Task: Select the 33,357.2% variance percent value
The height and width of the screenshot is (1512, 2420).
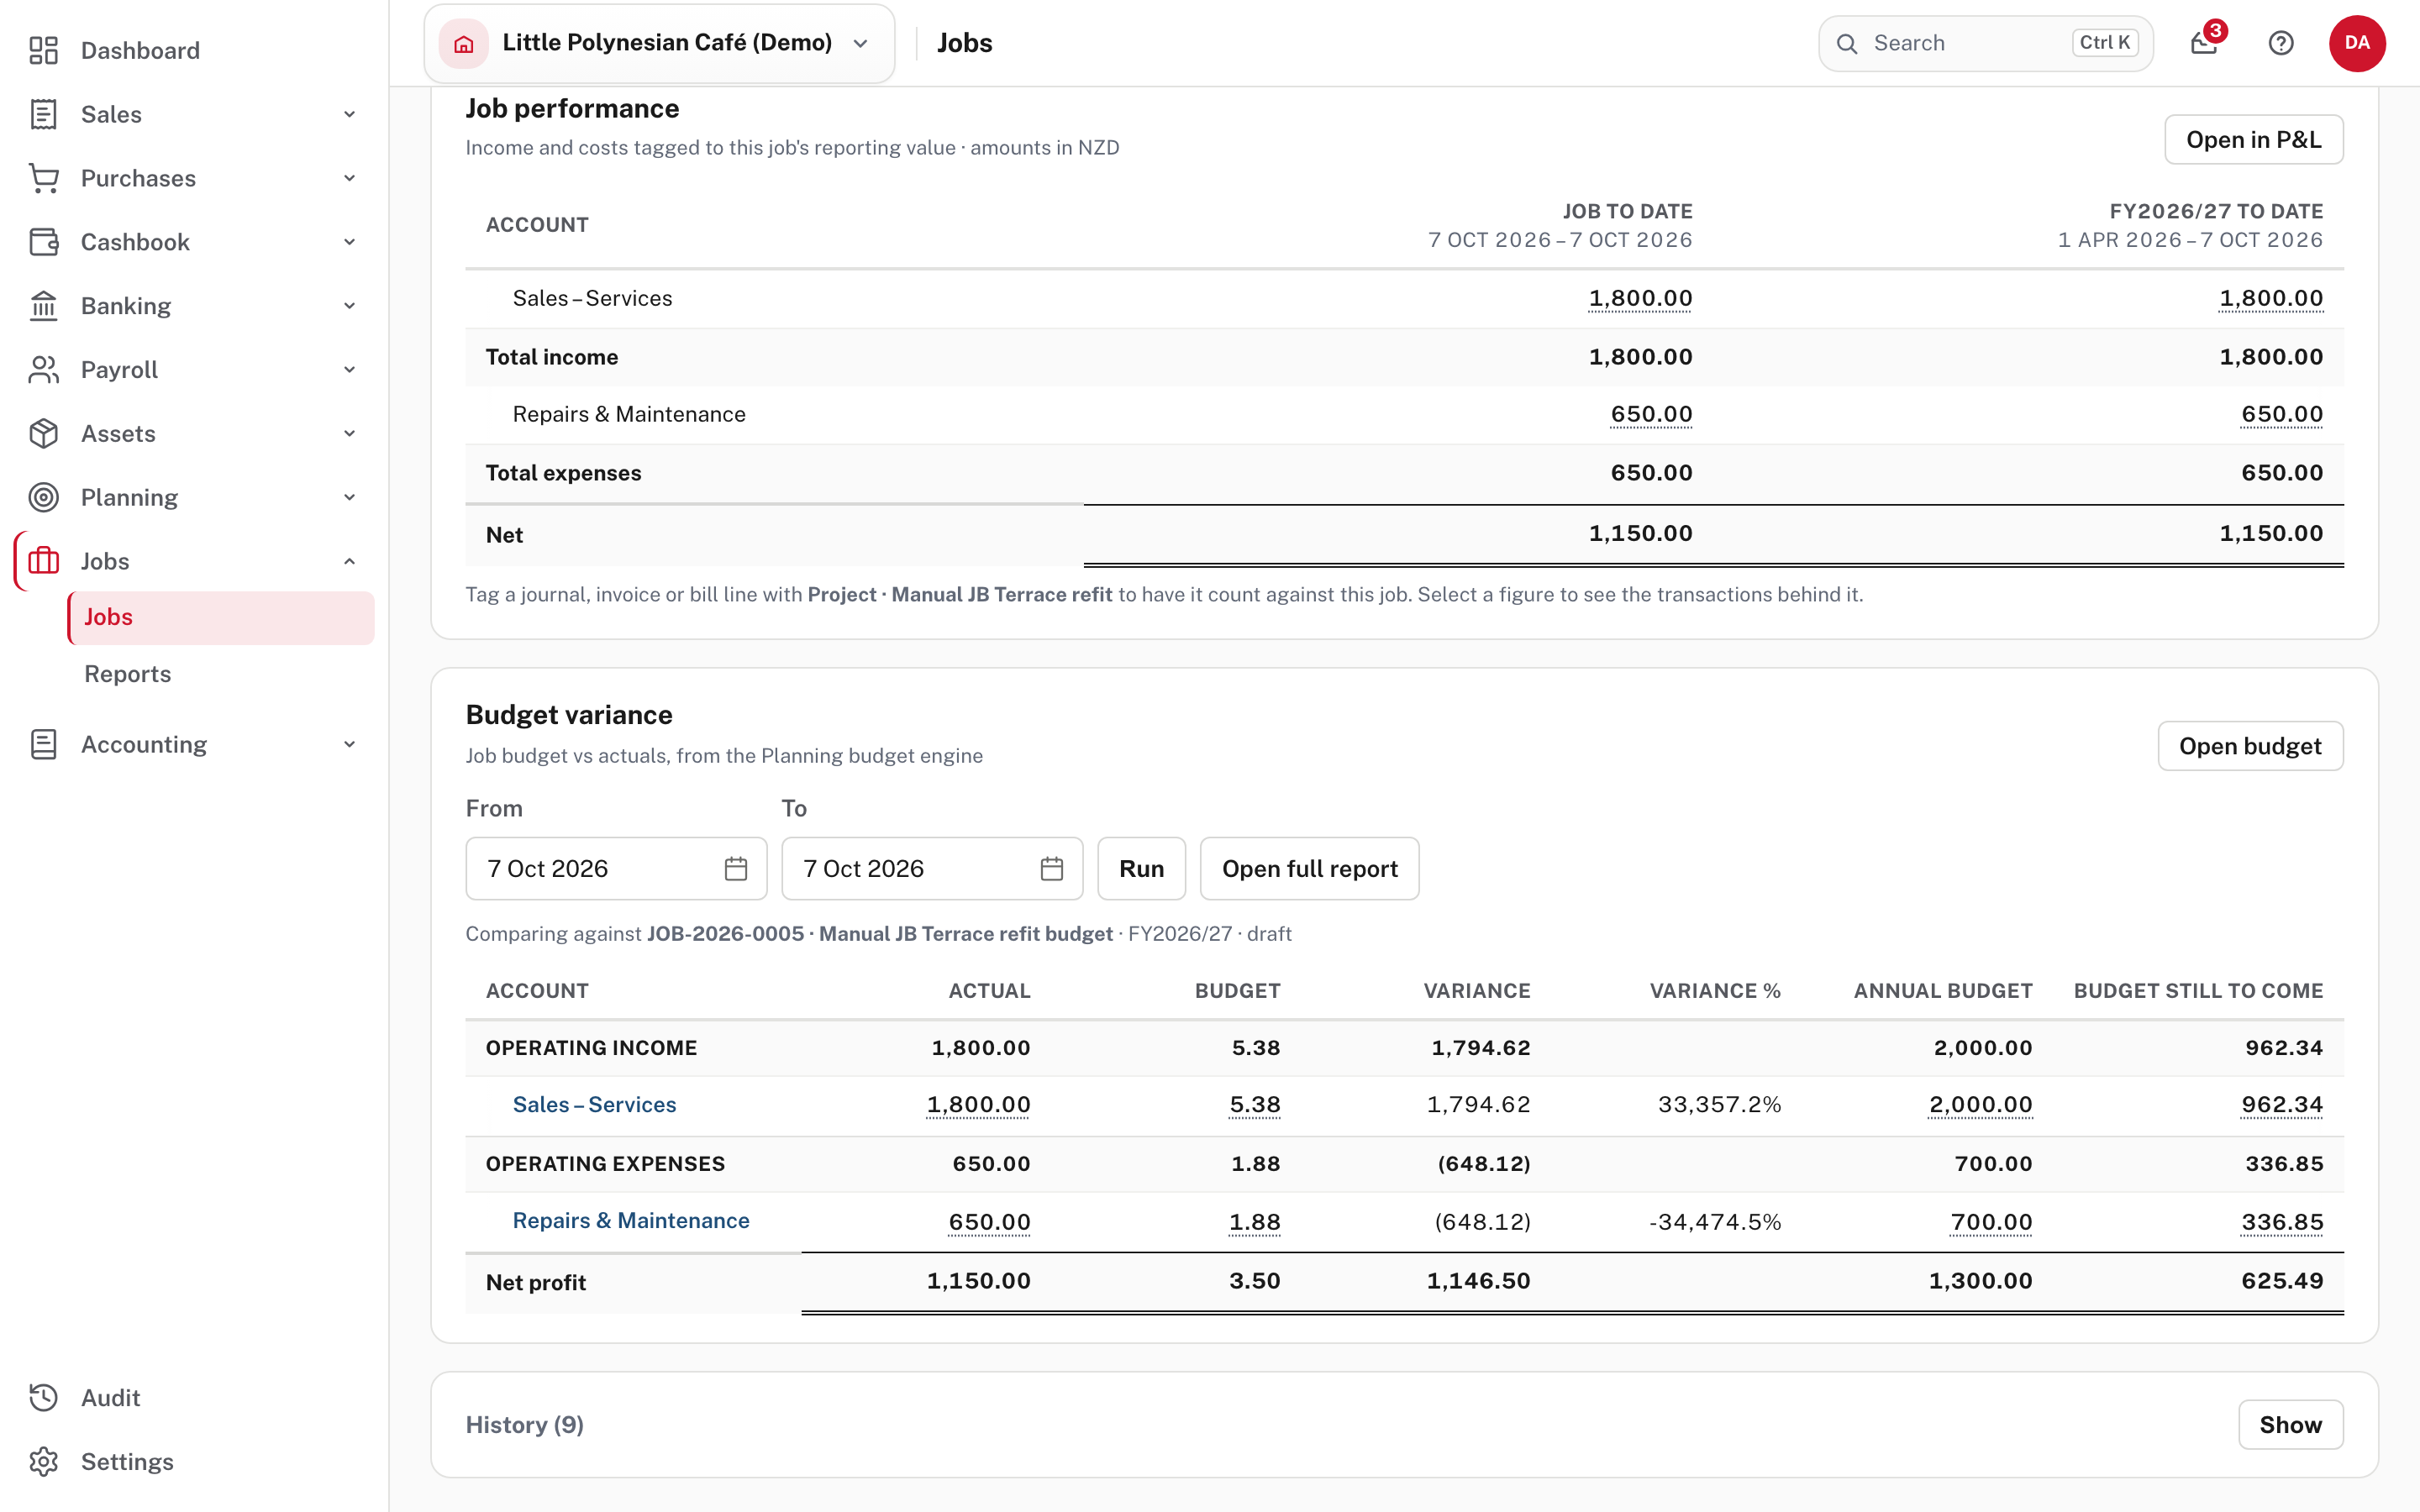Action: point(1719,1104)
